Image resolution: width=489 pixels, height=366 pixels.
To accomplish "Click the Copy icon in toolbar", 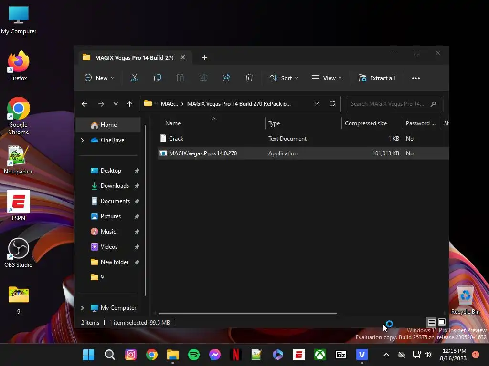I will (158, 78).
